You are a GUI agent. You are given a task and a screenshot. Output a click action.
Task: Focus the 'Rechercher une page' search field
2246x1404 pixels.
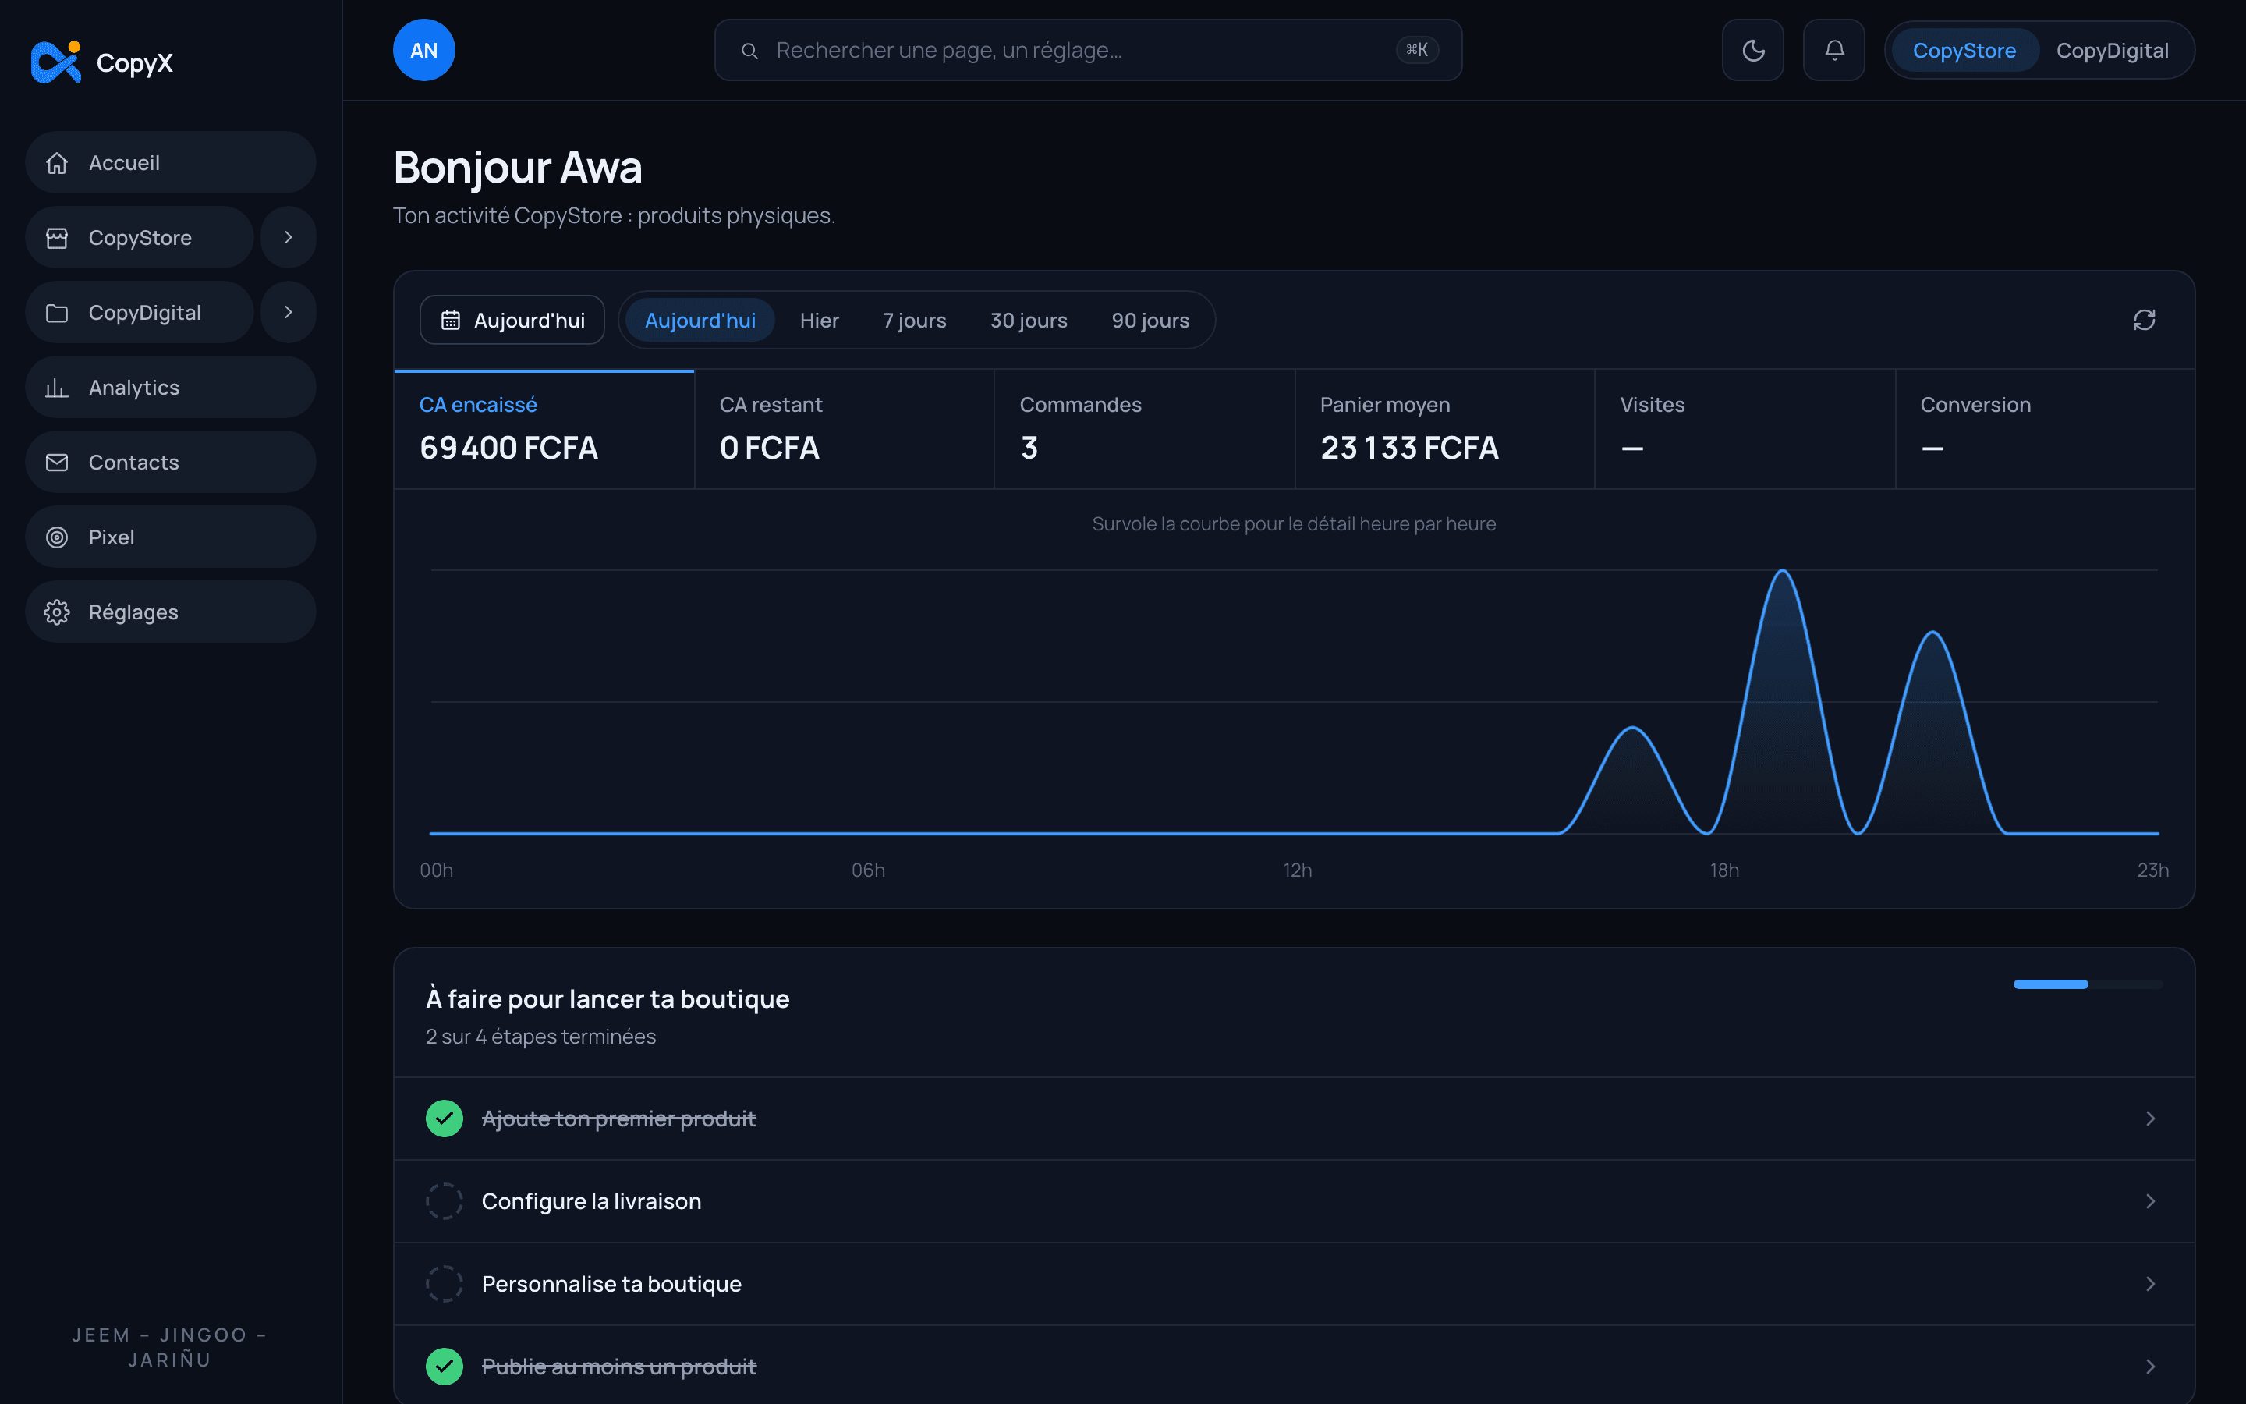point(1088,50)
